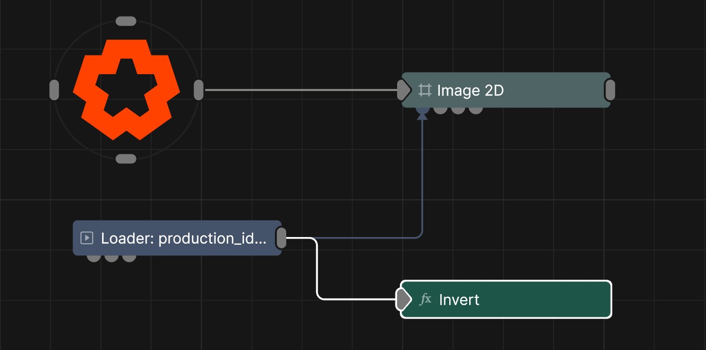Click the last bottom port under Loader

click(x=129, y=259)
